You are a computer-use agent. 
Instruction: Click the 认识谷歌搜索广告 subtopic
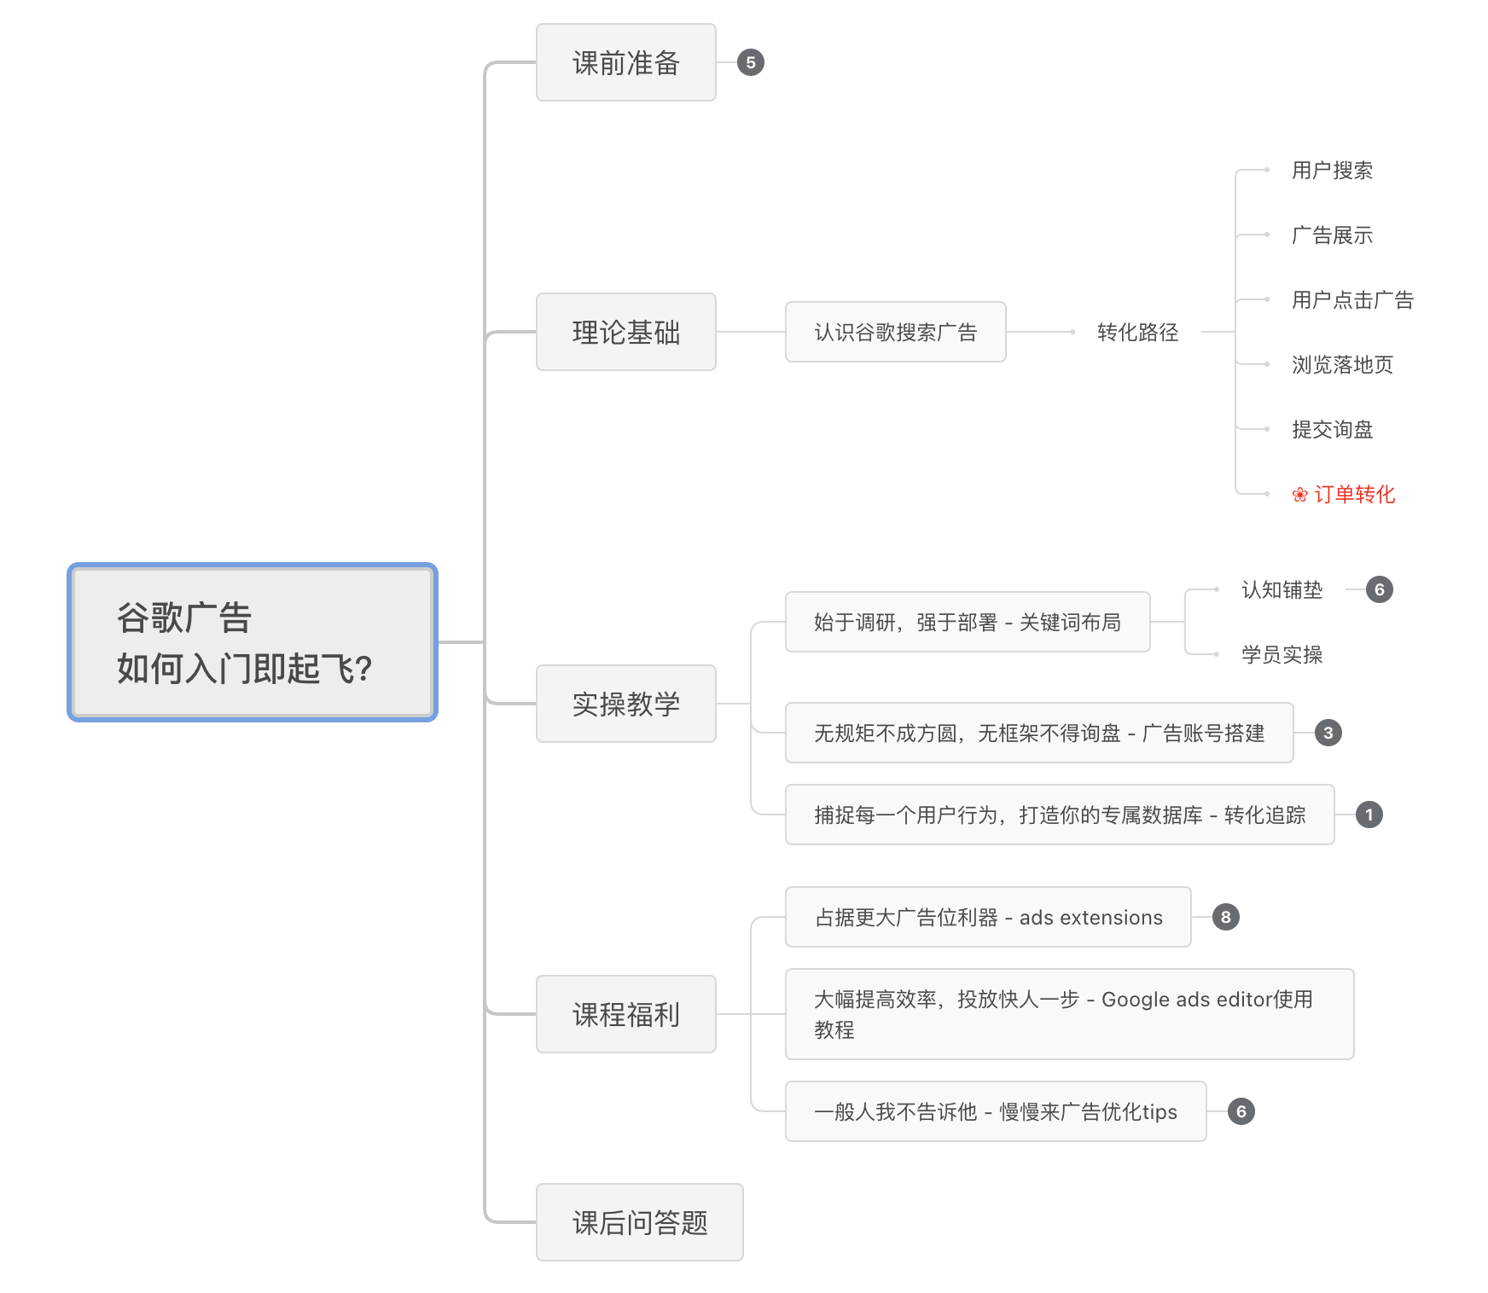[x=895, y=332]
